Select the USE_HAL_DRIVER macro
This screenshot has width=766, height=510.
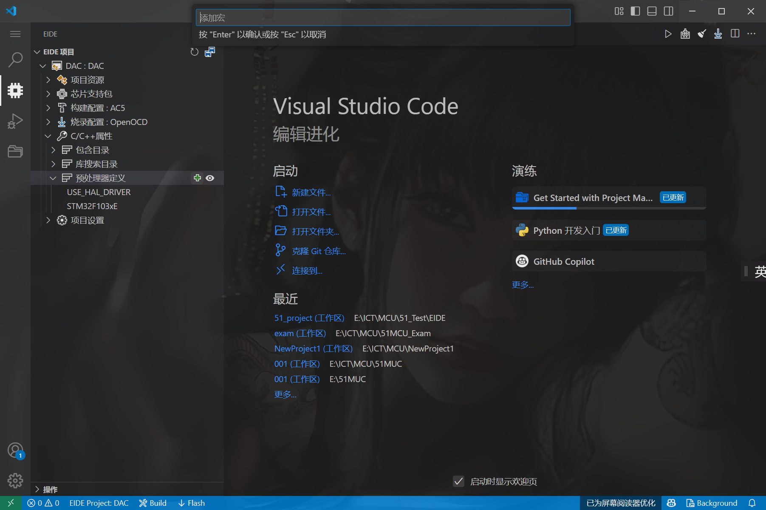99,192
